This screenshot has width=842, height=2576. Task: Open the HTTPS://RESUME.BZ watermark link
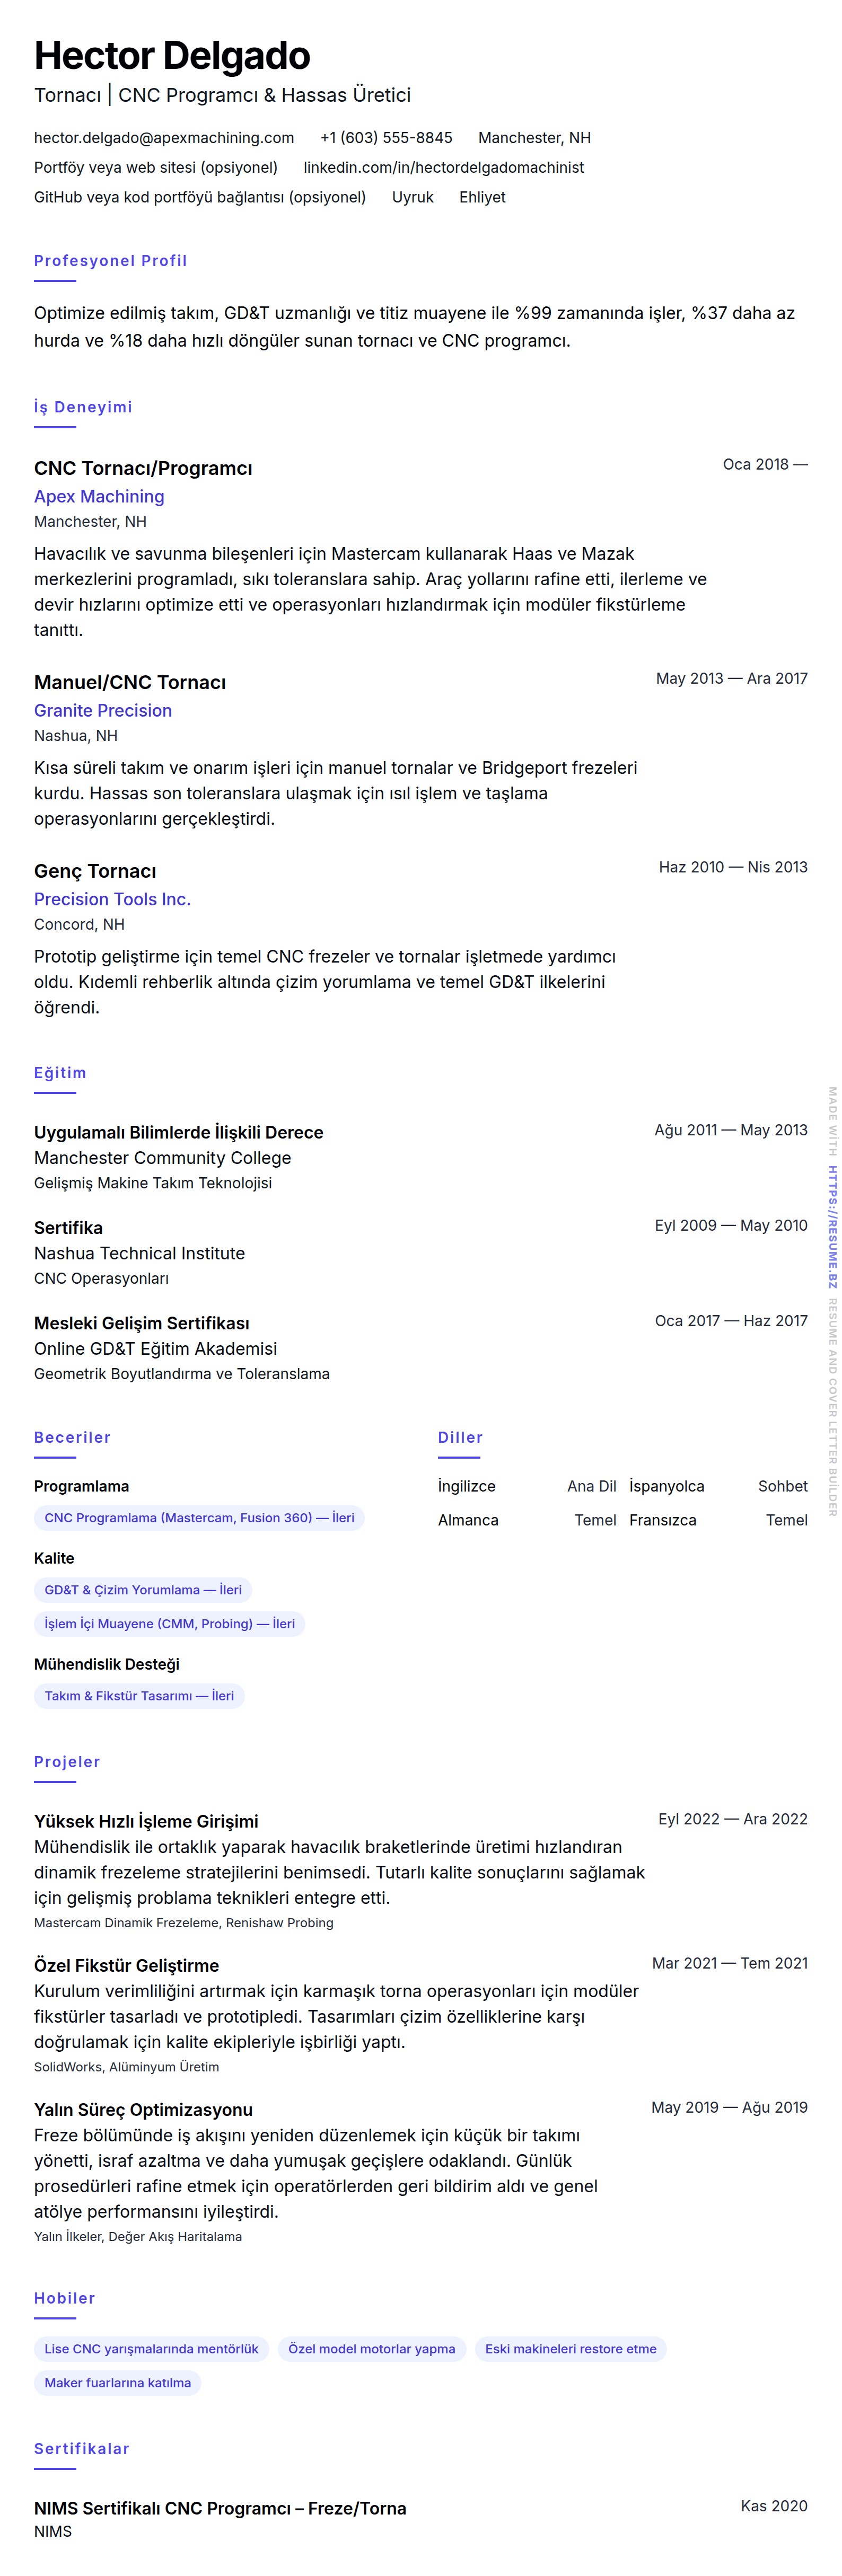[832, 1226]
